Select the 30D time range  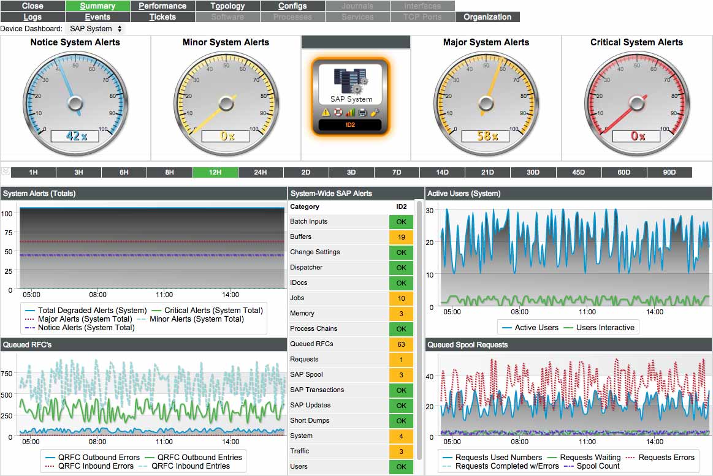point(533,172)
